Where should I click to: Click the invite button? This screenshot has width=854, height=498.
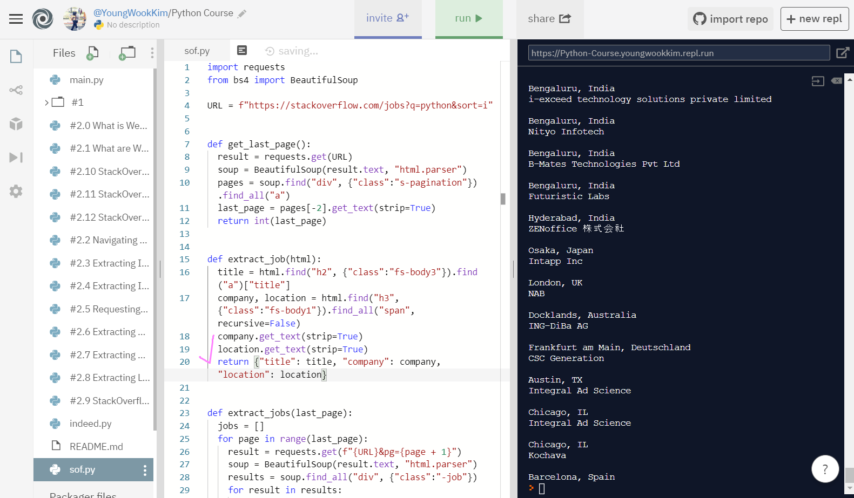coord(388,18)
